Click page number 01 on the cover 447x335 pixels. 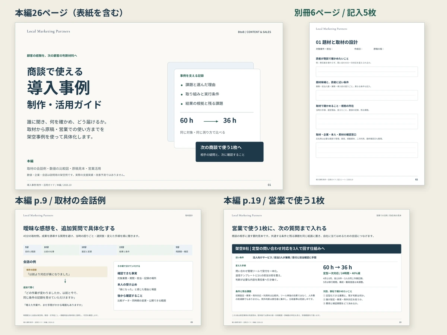click(x=269, y=185)
